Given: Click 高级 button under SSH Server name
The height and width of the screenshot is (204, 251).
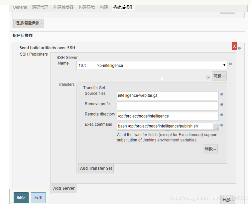Looking at the screenshot, I should pyautogui.click(x=219, y=76).
